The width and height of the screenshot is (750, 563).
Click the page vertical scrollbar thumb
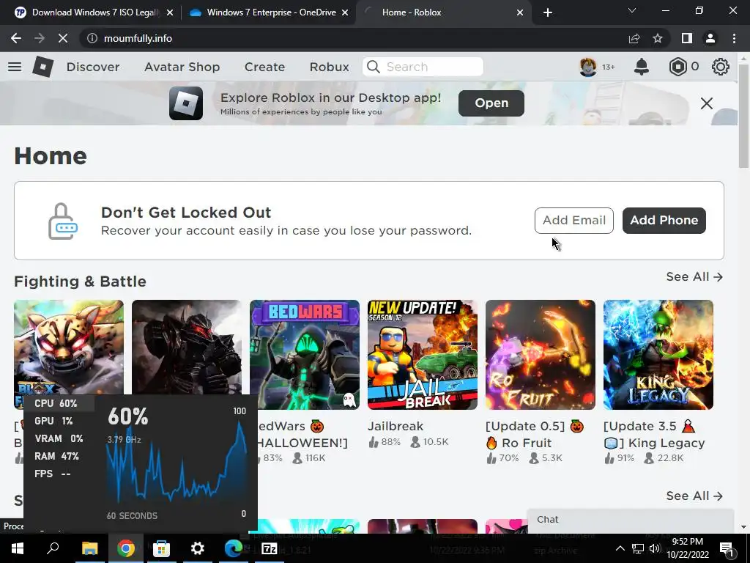coord(743,116)
